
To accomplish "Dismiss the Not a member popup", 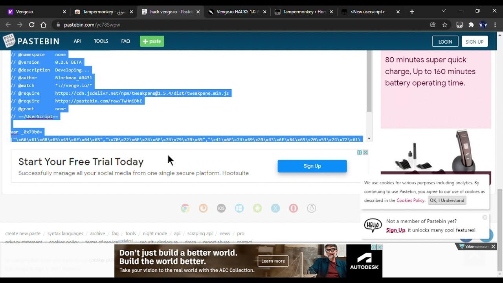I will (x=485, y=217).
